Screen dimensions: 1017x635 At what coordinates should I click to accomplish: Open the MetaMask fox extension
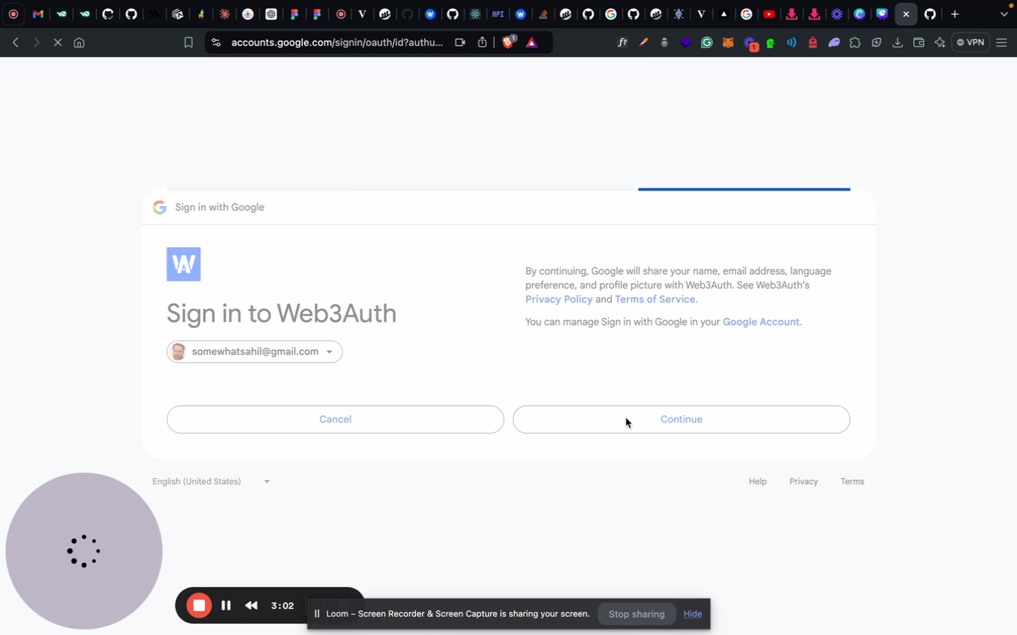[x=727, y=42]
